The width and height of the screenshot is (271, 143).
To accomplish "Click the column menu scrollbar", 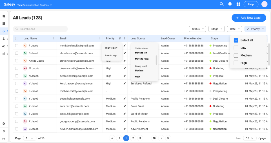I will 156,60.
